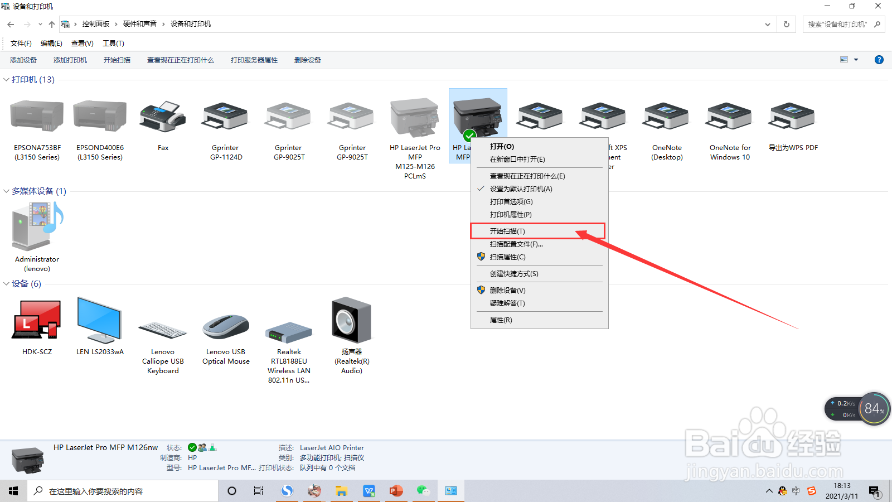
Task: Click 删除设备 in the toolbar
Action: [308, 60]
